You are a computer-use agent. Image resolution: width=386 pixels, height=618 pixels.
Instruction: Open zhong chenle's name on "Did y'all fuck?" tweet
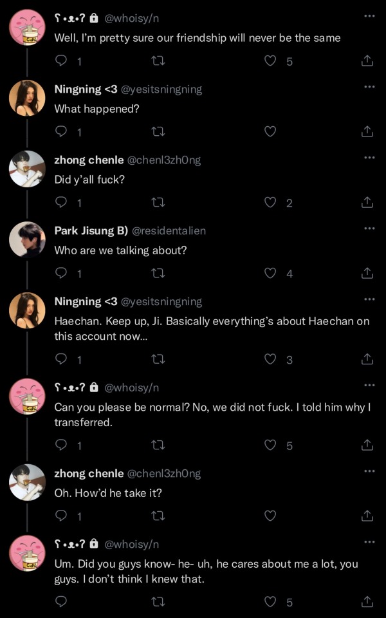point(89,160)
